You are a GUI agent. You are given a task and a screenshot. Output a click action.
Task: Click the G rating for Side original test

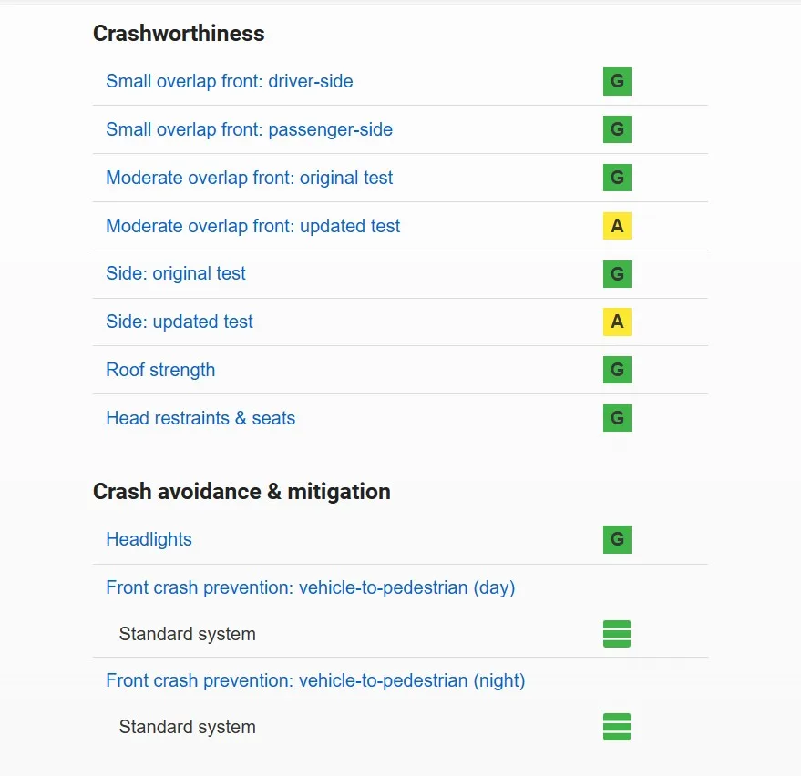(617, 273)
